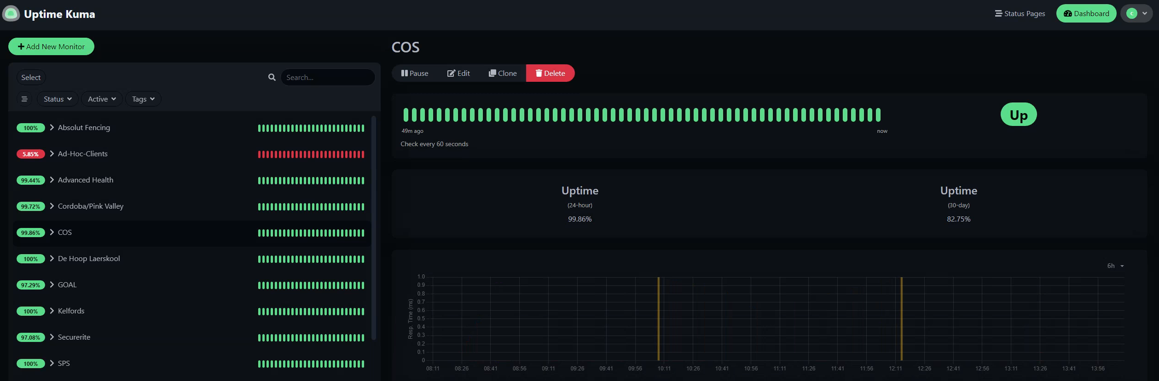The height and width of the screenshot is (381, 1159).
Task: Expand the Ad-Hoc-Clients monitor group
Action: click(52, 154)
